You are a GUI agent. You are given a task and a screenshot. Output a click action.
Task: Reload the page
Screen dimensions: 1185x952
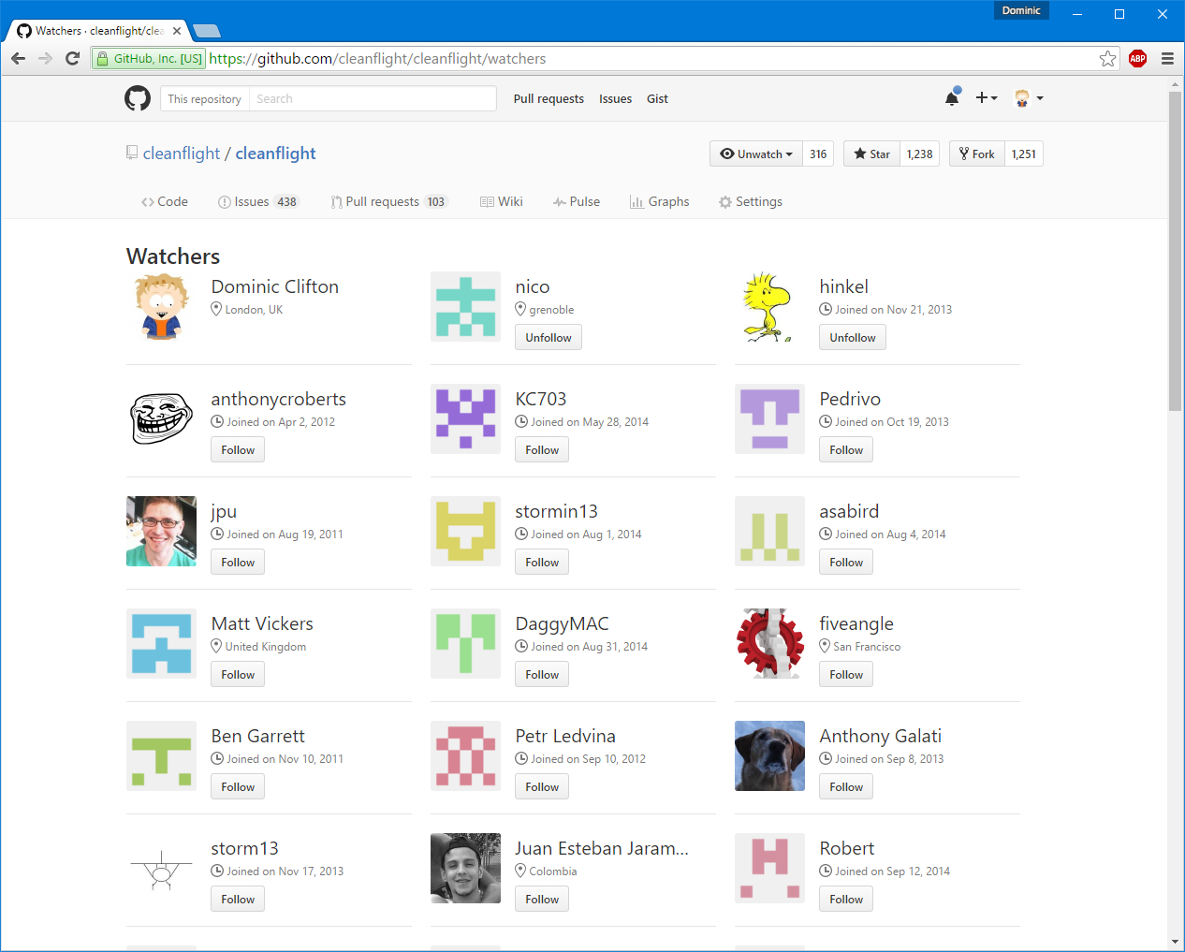pyautogui.click(x=72, y=58)
